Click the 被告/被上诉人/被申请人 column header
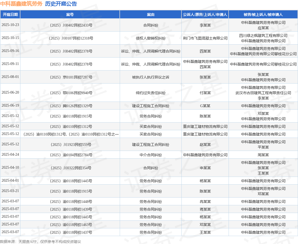 (x=263, y=15)
